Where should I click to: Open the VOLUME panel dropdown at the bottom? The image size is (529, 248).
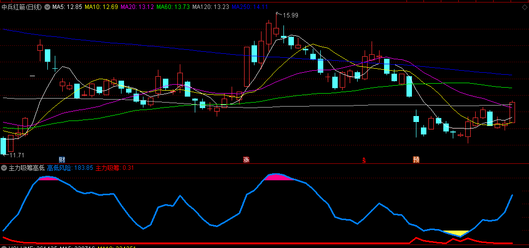point(4,247)
